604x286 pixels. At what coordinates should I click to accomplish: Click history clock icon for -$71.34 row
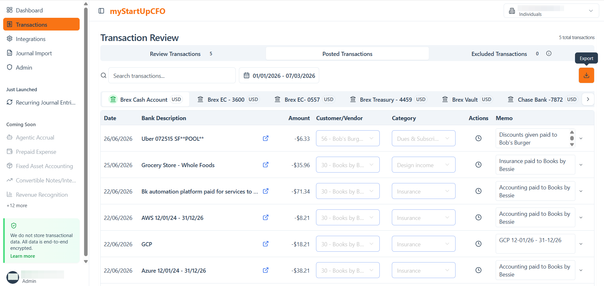coord(478,191)
